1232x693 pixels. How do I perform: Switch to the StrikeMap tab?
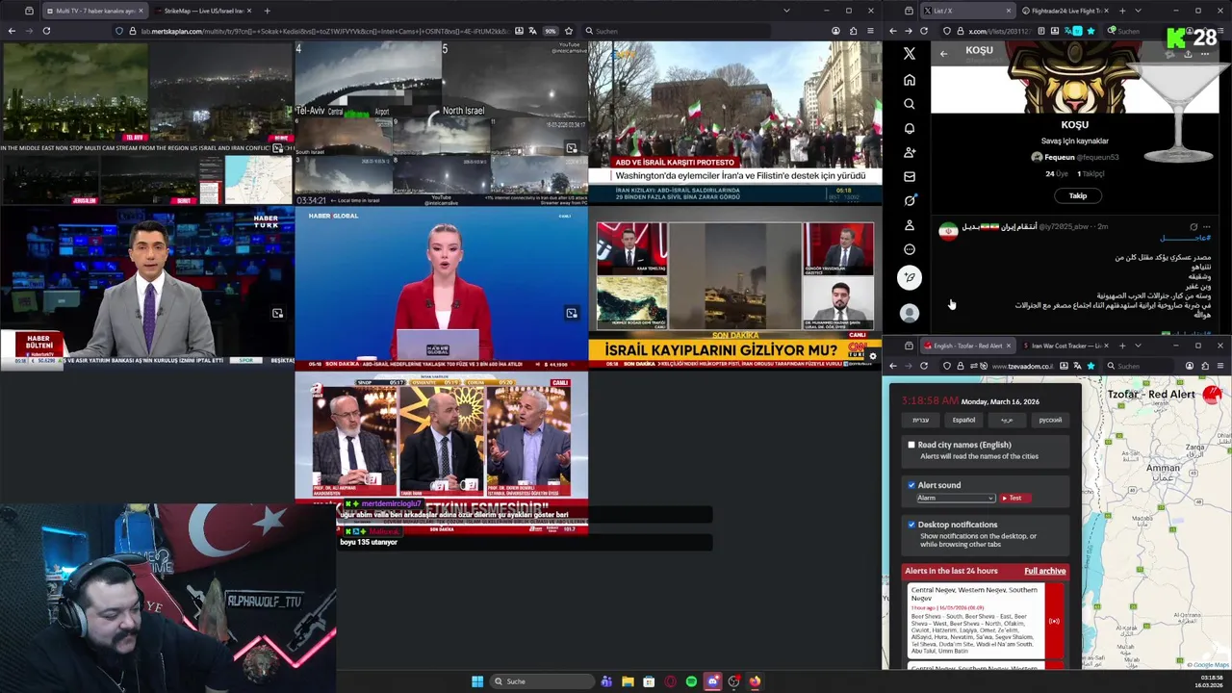203,11
